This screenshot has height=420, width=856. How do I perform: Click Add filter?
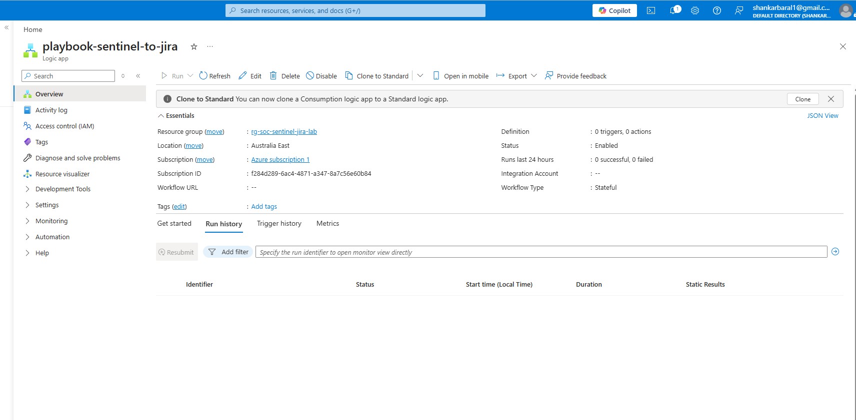tap(228, 252)
